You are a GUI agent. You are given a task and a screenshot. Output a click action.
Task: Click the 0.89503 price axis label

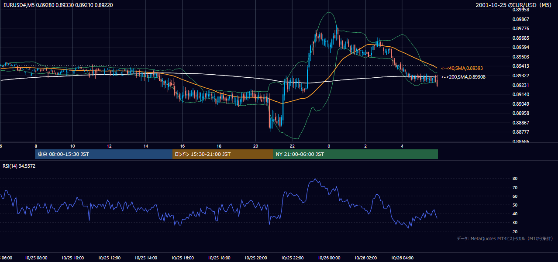point(520,57)
